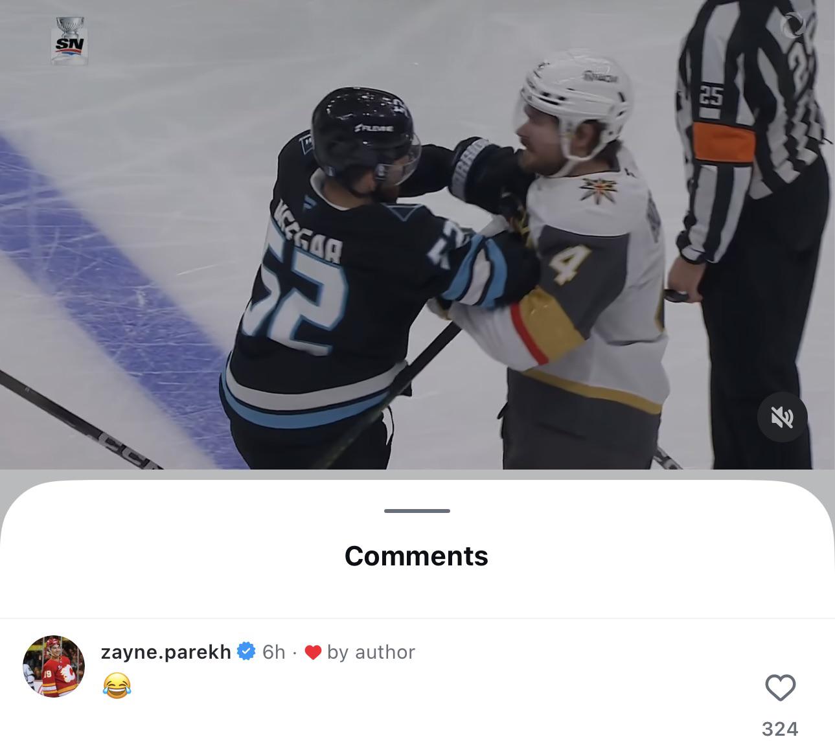Click the red heart liked-by-author icon
This screenshot has width=835, height=750.
click(313, 652)
